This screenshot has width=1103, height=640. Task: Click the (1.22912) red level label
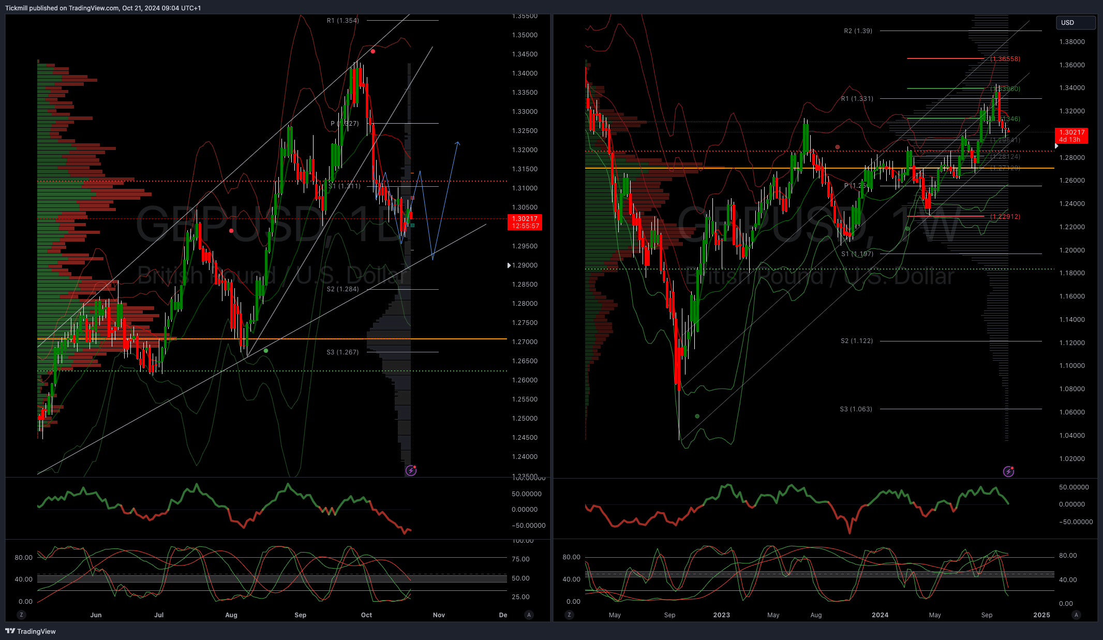1005,217
